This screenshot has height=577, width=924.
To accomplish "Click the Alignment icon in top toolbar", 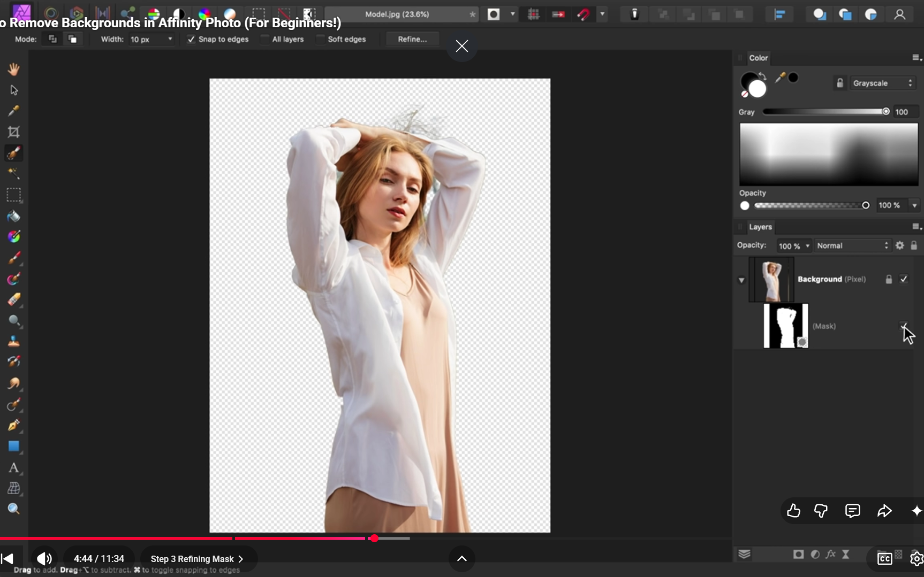I will pyautogui.click(x=779, y=14).
